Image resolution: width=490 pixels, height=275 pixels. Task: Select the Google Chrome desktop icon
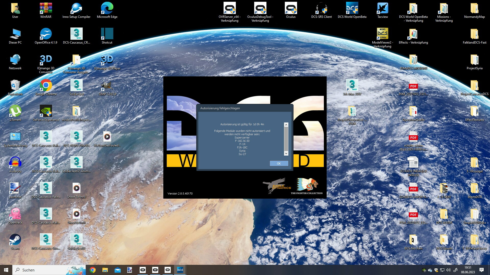coord(46,88)
